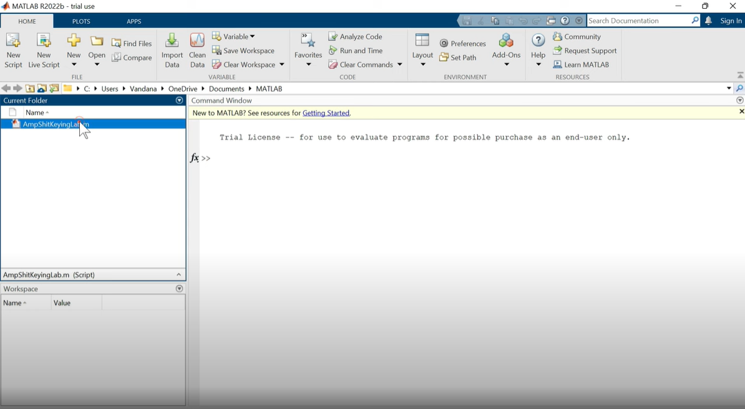Open the Current Folder panel actions menu
The image size is (745, 409).
pyautogui.click(x=179, y=100)
